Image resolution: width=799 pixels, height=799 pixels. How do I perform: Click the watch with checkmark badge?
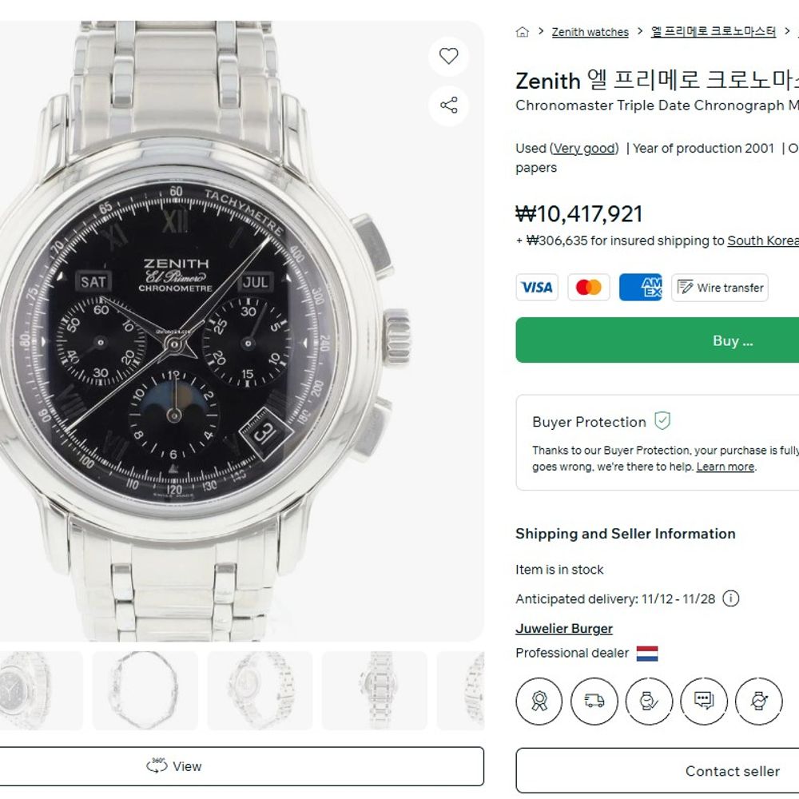point(649,701)
